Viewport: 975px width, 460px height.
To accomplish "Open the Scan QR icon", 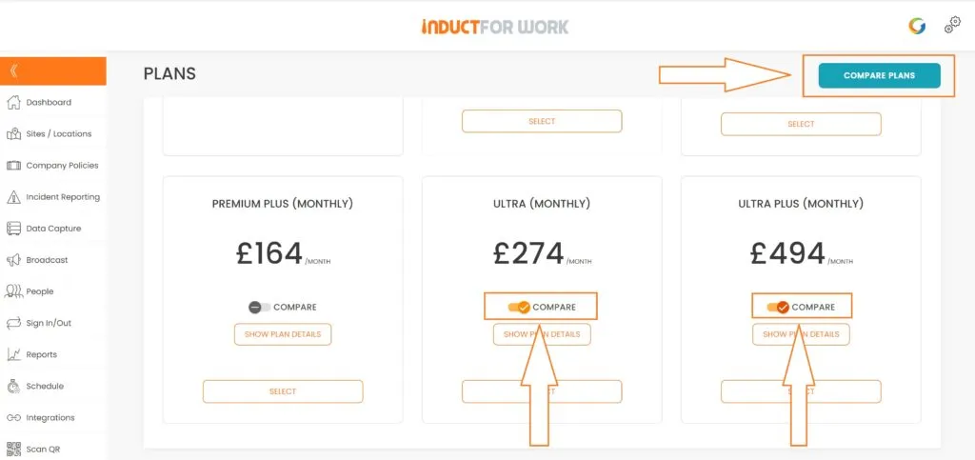I will pos(13,449).
